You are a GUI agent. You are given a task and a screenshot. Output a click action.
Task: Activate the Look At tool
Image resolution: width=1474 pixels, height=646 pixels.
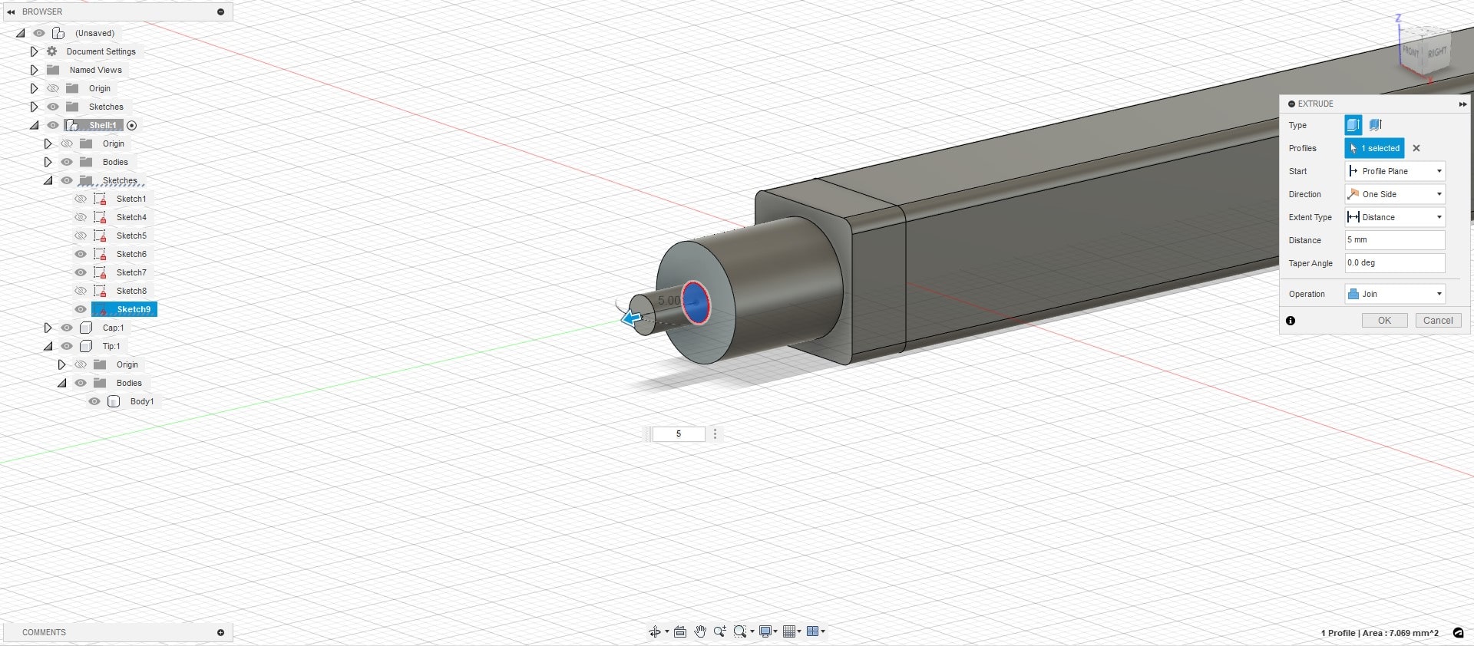coord(680,631)
